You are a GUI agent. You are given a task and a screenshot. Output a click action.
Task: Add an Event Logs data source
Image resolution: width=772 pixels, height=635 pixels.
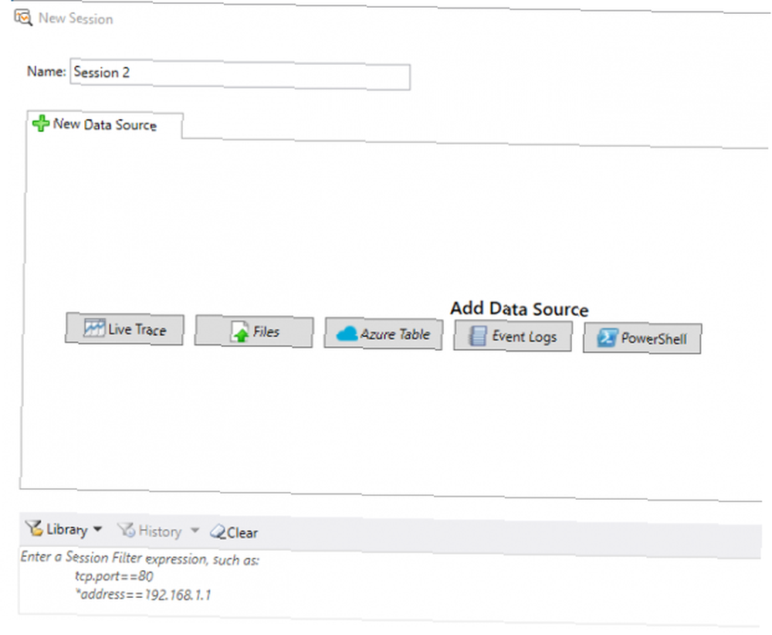(x=513, y=337)
